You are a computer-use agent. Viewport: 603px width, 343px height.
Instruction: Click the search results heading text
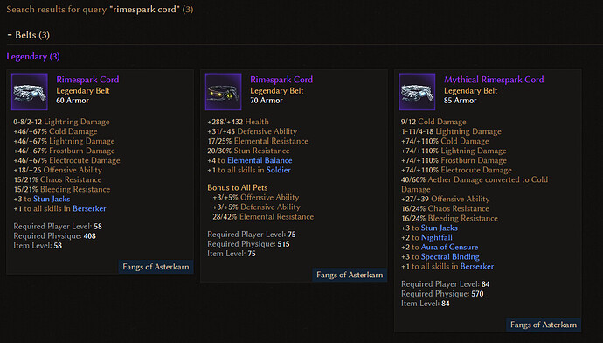100,10
